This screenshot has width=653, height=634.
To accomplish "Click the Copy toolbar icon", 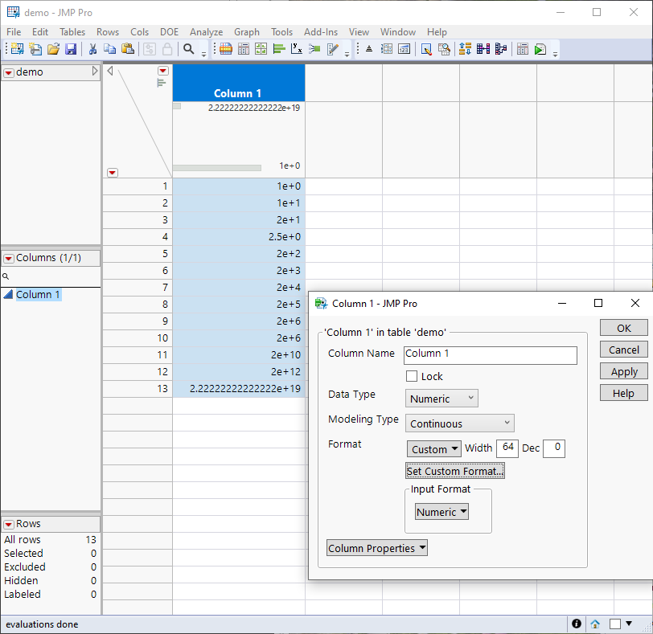I will (109, 49).
